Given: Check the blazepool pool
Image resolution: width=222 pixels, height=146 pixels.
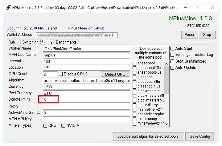Looking at the screenshot, I should [x=134, y=77].
